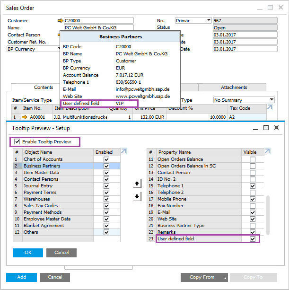Viewport: 289px width, 290px height.
Task: Click OK in the Tooltip Preview dialog
Action: click(x=28, y=253)
